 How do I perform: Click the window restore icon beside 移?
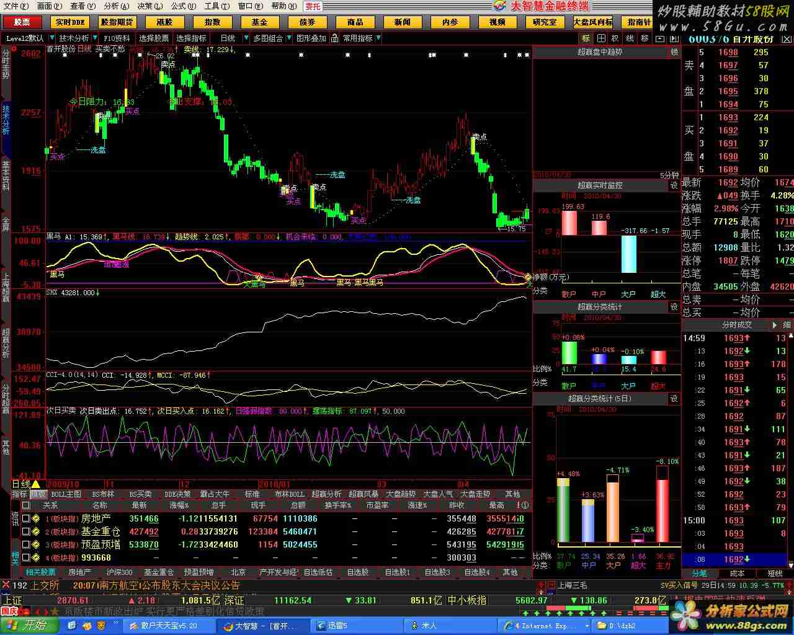tap(660, 38)
